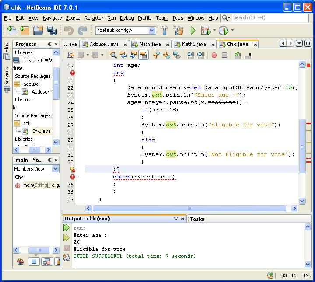The width and height of the screenshot is (315, 282).
Task: Toggle Highlight Search in the editor toolbar
Action: (143, 55)
